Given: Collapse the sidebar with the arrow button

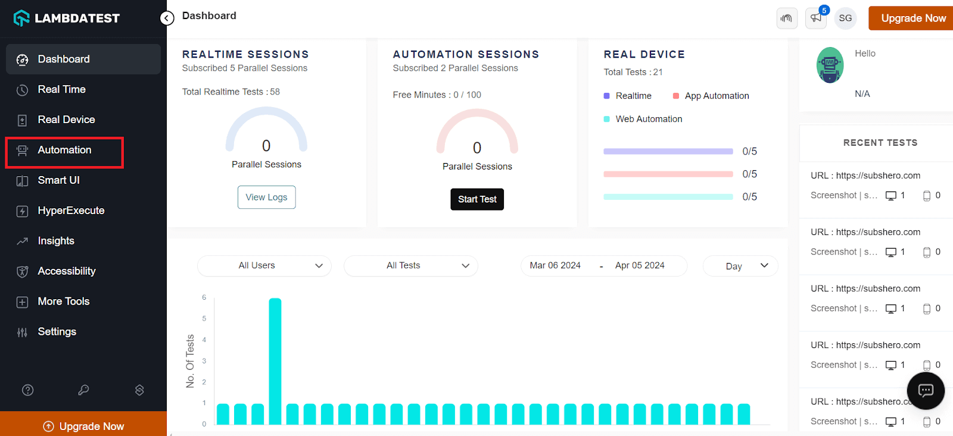Looking at the screenshot, I should [x=167, y=18].
